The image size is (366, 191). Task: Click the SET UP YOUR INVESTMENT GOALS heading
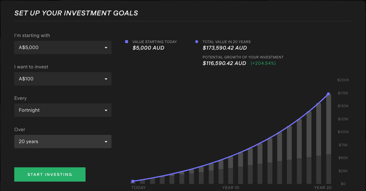76,13
